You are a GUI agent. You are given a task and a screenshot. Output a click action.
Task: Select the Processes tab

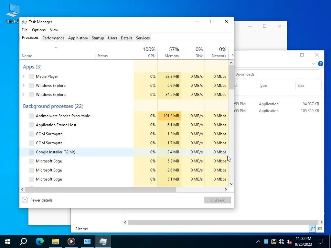[x=30, y=37]
